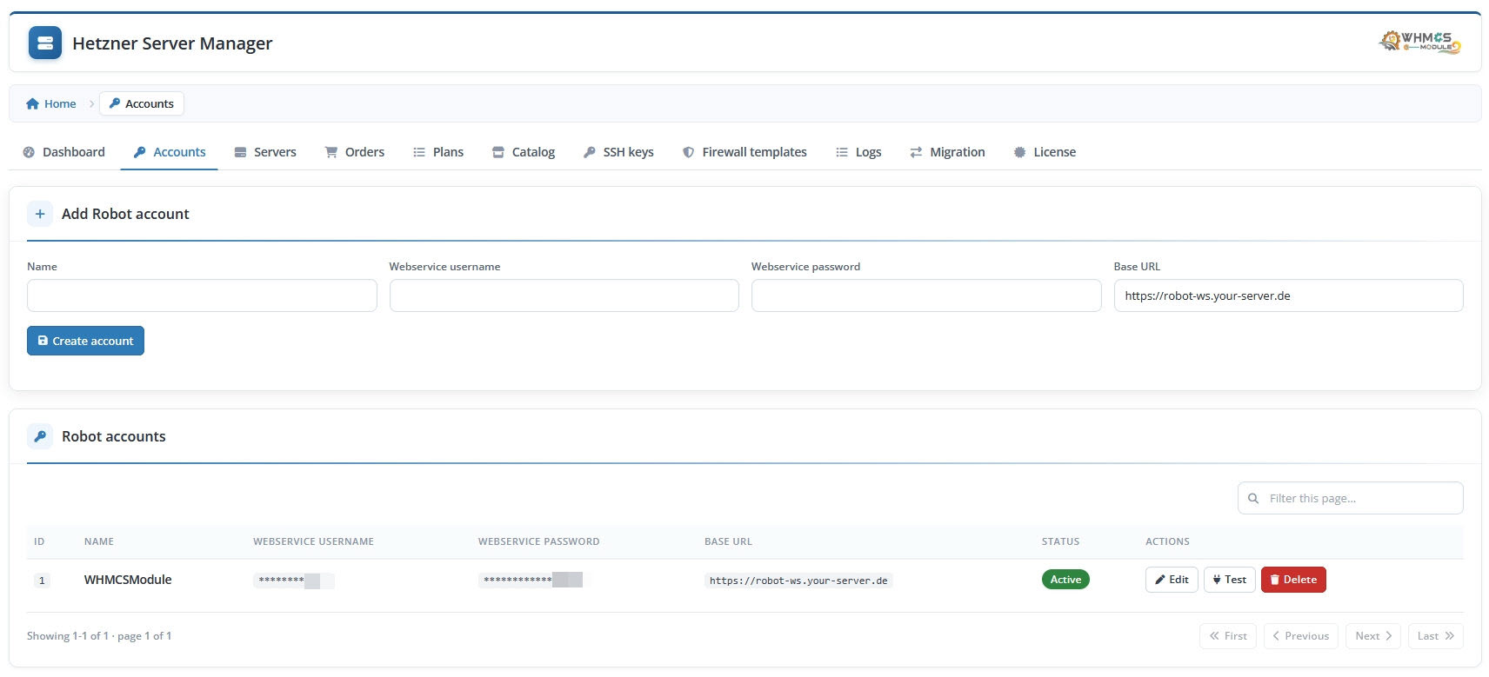Open the Firewall templates tab
The height and width of the screenshot is (677, 1489).
click(744, 152)
